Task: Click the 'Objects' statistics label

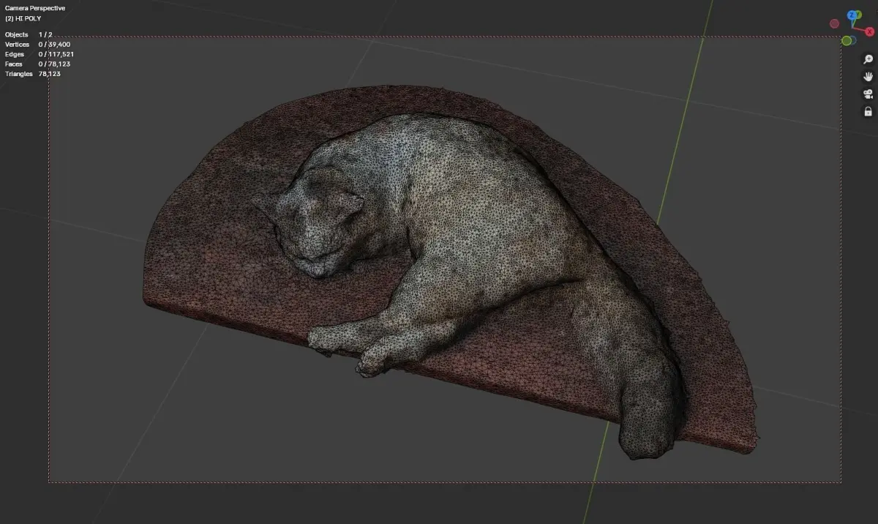Action: coord(17,34)
